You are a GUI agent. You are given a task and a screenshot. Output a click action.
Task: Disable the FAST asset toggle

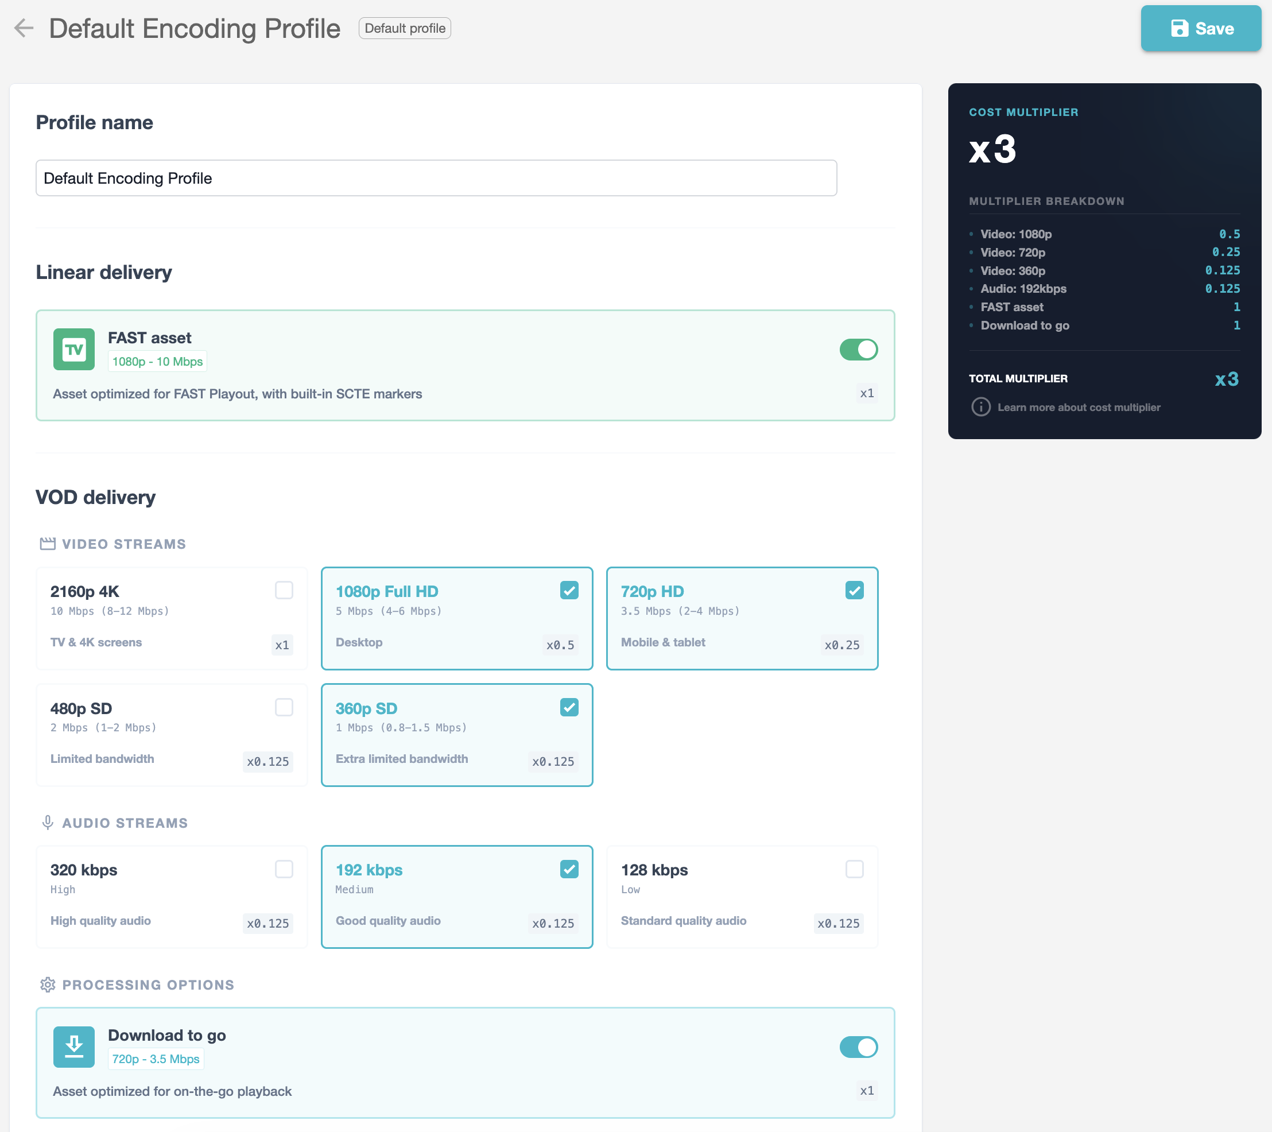pyautogui.click(x=858, y=350)
